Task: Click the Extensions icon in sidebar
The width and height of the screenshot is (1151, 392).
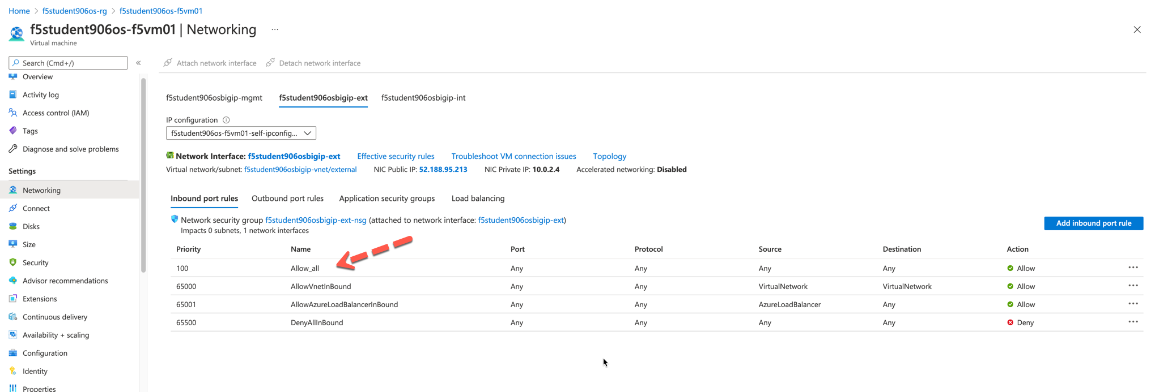Action: 13,299
